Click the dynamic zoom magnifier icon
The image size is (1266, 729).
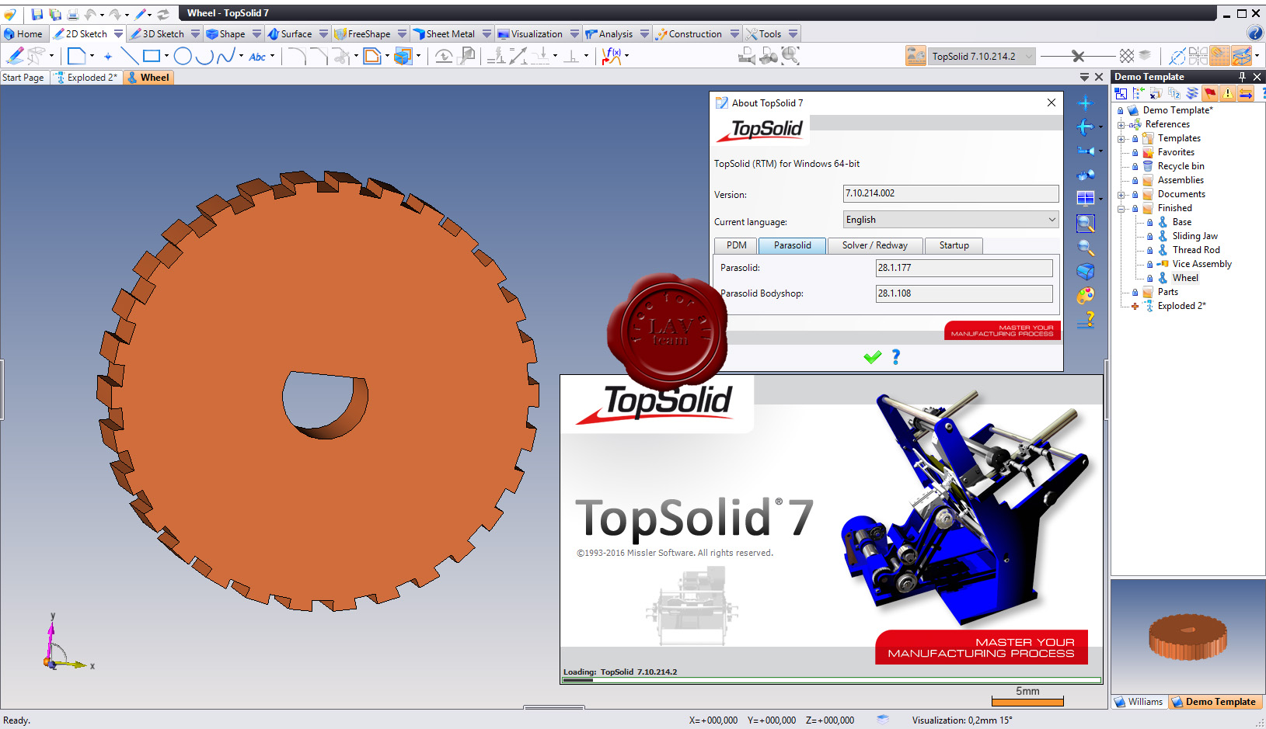(x=1086, y=248)
